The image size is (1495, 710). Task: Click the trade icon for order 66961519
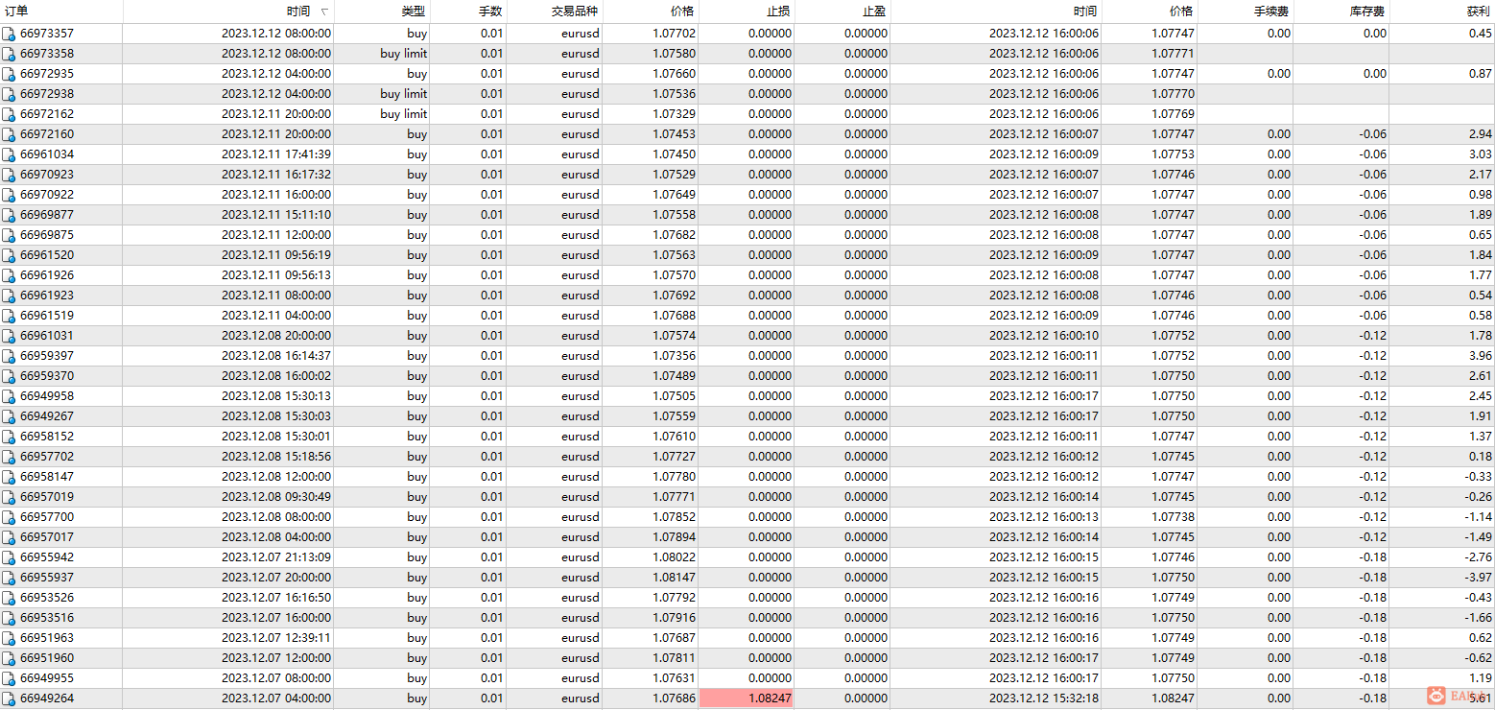click(10, 316)
